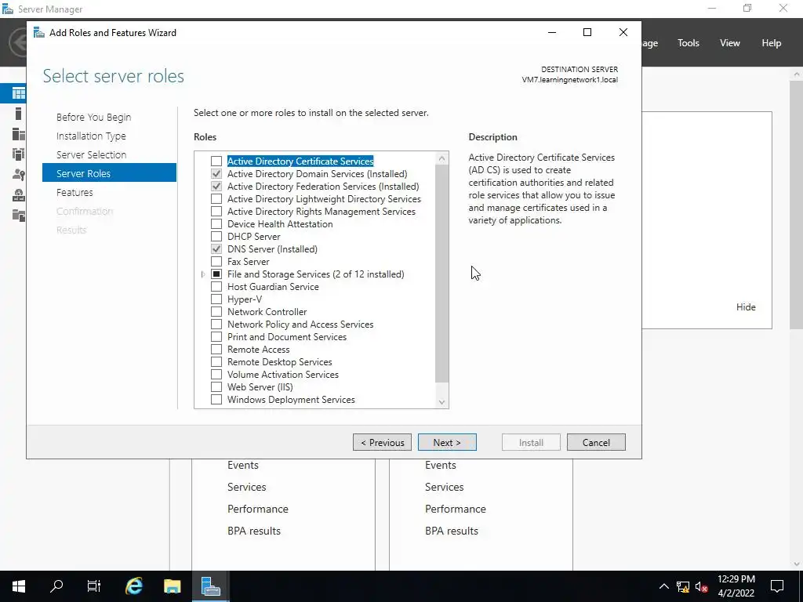This screenshot has width=803, height=602.
Task: Click the Roles list scroll-down arrow
Action: pos(442,402)
